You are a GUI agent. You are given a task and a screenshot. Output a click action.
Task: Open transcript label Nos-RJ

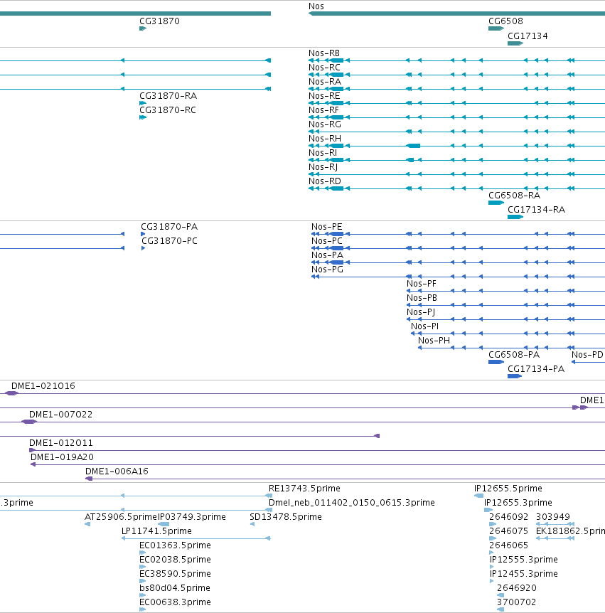point(323,167)
